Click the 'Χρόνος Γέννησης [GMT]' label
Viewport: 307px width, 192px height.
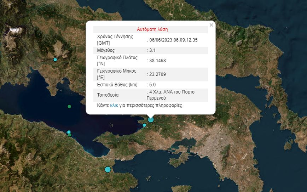pos(115,40)
